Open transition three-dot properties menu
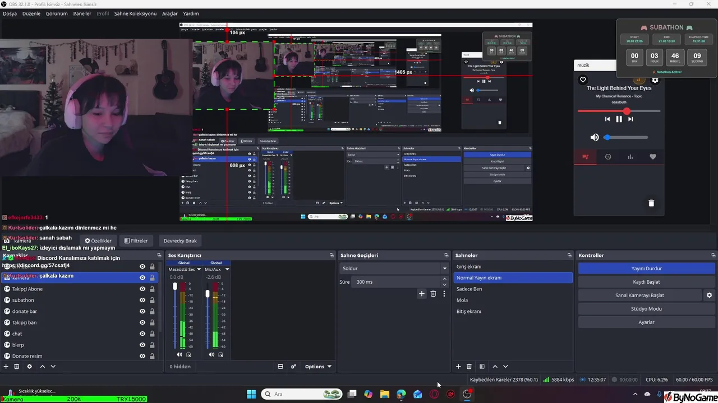Viewport: 718px width, 403px height. 444,294
